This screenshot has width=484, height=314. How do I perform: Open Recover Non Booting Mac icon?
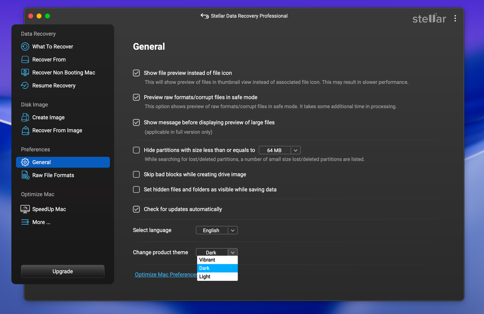(x=25, y=72)
